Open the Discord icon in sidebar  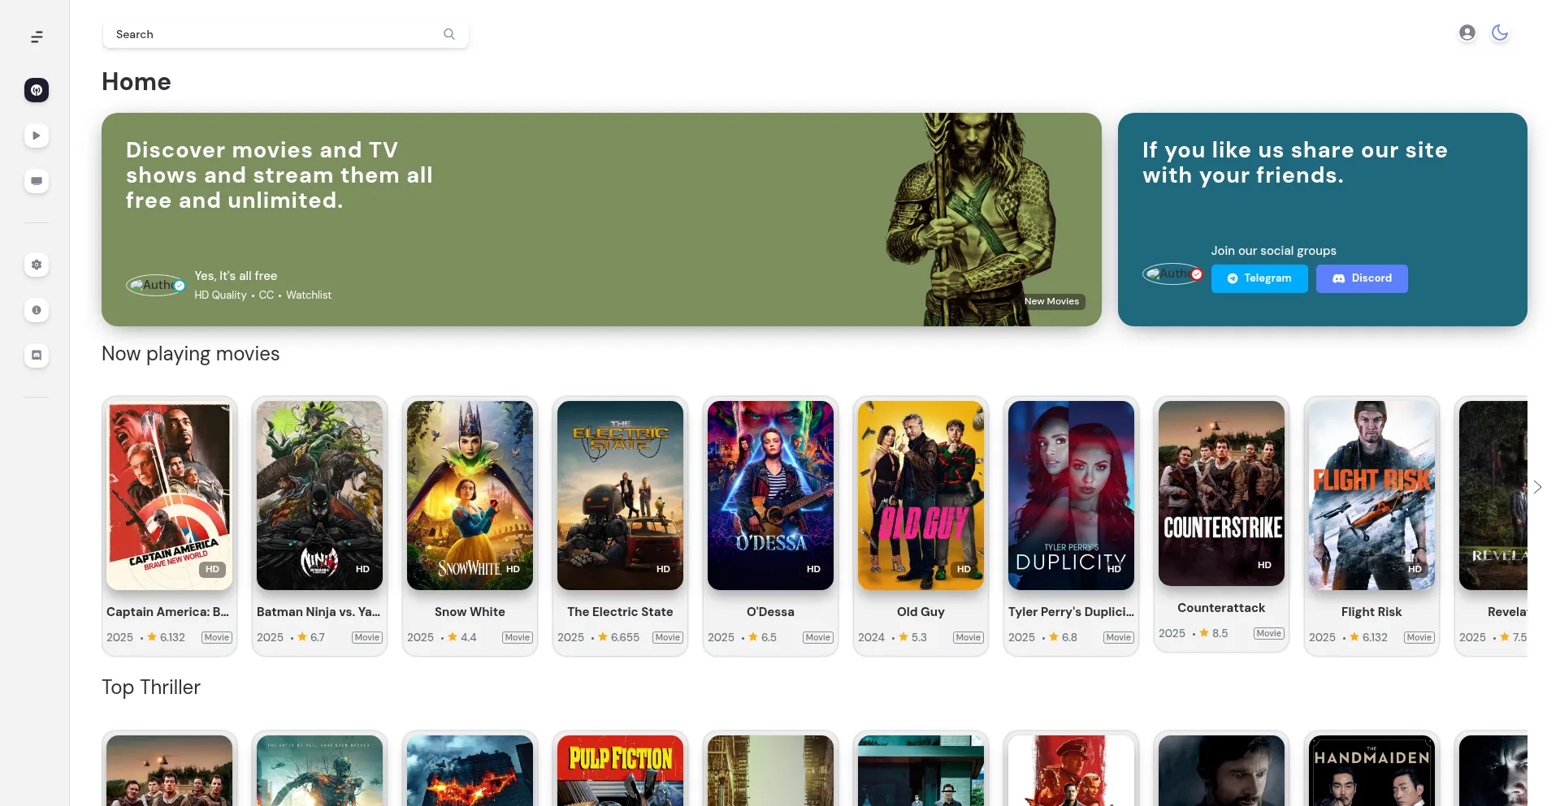pyautogui.click(x=37, y=355)
